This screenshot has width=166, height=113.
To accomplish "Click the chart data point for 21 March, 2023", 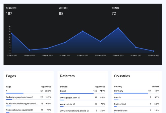I will click(x=83, y=31).
